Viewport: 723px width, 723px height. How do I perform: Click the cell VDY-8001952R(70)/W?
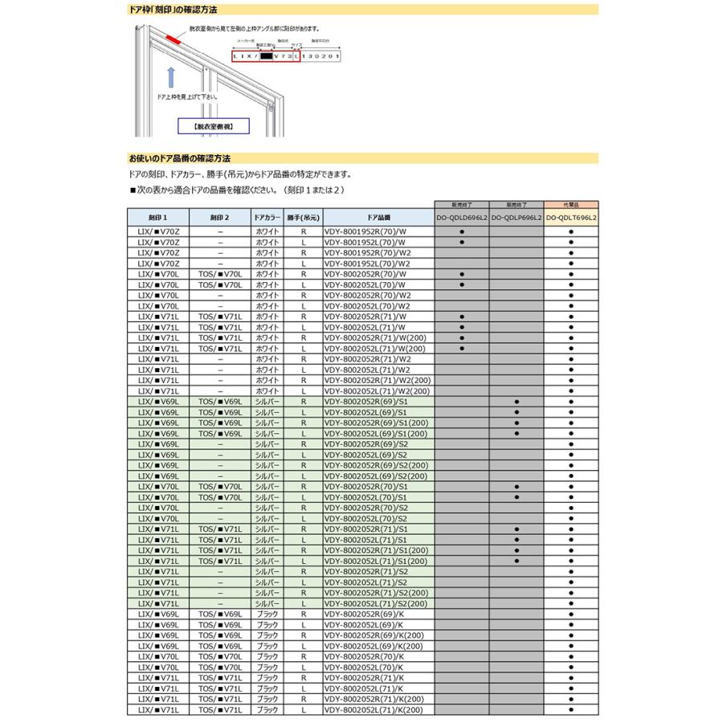[378, 231]
